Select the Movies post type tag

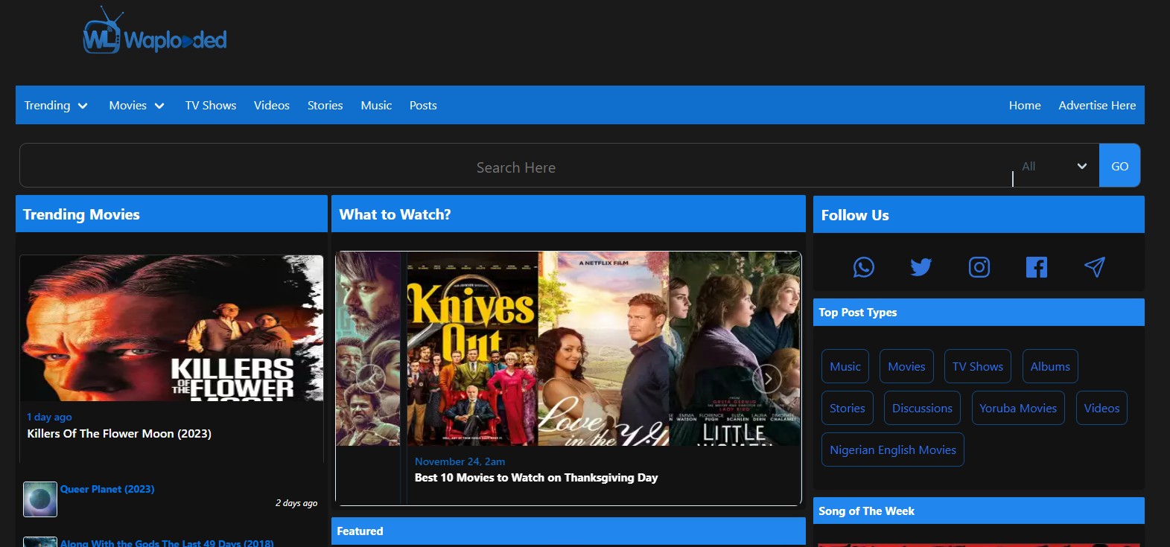point(906,366)
